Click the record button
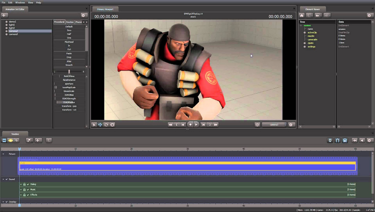Screen dimensions: 375x212 coord(190,125)
